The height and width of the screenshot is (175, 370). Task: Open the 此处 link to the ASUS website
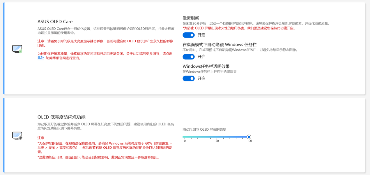(x=41, y=58)
